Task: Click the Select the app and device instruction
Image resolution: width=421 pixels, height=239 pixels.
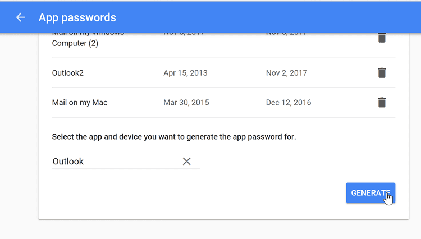Action: click(174, 137)
